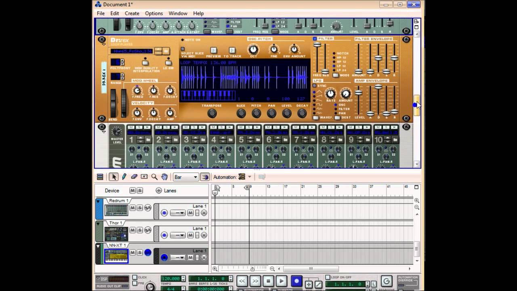
Task: Open the Thor 1 automation icon
Action: click(148, 230)
